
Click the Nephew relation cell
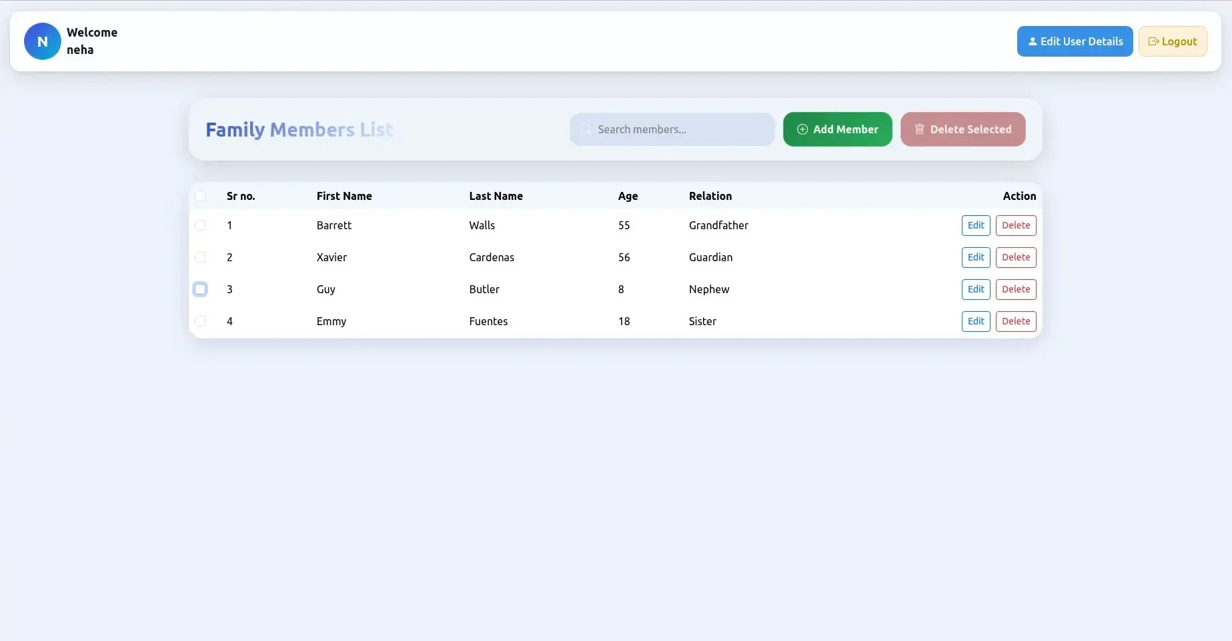coord(709,289)
